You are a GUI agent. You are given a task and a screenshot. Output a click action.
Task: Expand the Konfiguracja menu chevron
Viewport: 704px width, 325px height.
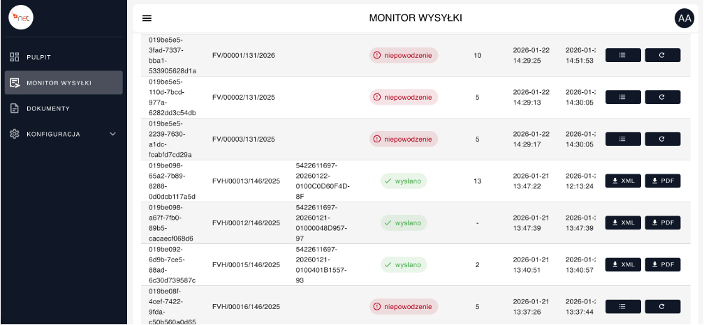113,134
